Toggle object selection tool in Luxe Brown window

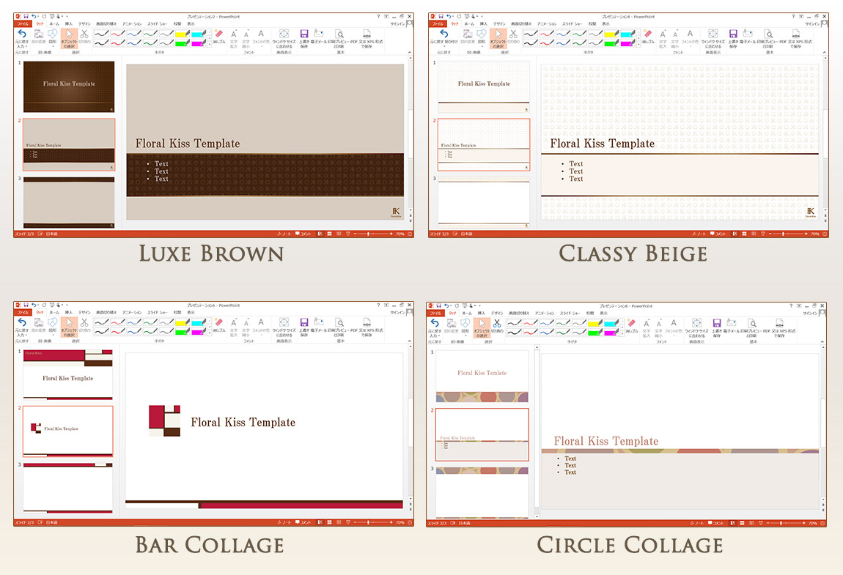tap(68, 35)
